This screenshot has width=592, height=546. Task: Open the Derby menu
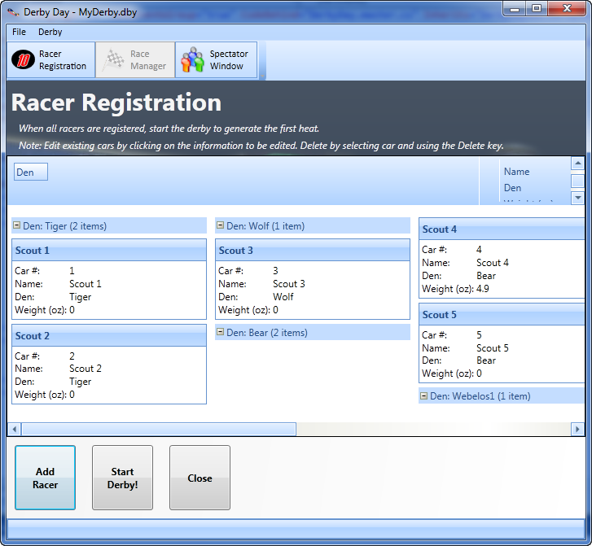50,32
